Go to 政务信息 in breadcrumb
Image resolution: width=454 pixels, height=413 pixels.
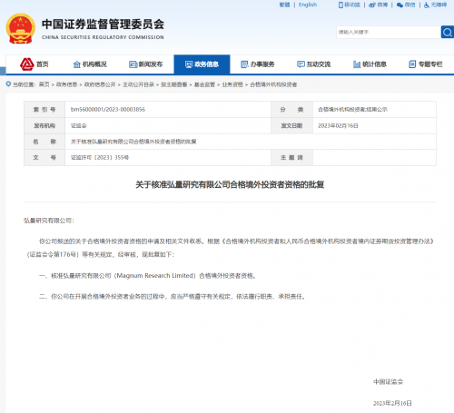point(66,84)
